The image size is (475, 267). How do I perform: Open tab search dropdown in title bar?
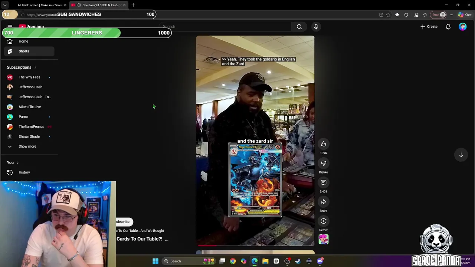click(x=5, y=5)
